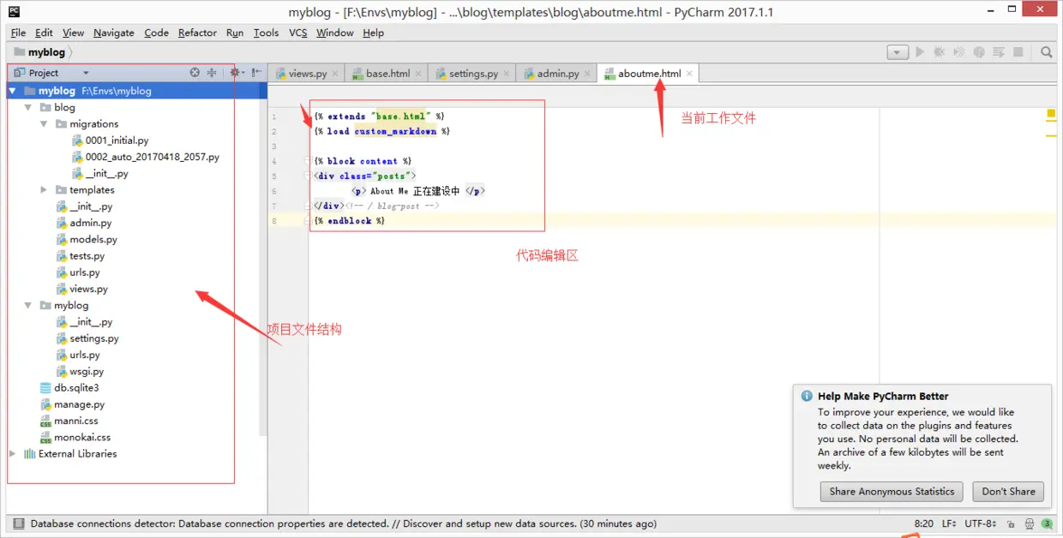
Task: Click the Run with Coverage toolbar icon
Action: [959, 52]
